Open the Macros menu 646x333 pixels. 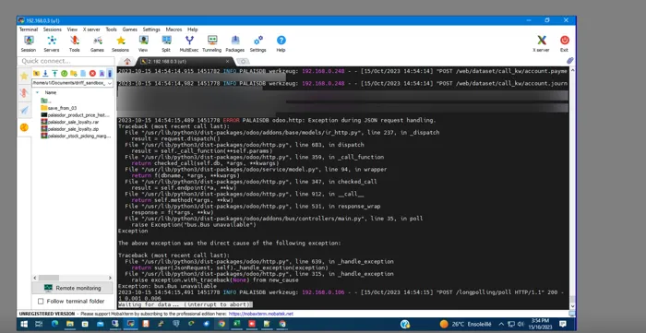pyautogui.click(x=173, y=30)
